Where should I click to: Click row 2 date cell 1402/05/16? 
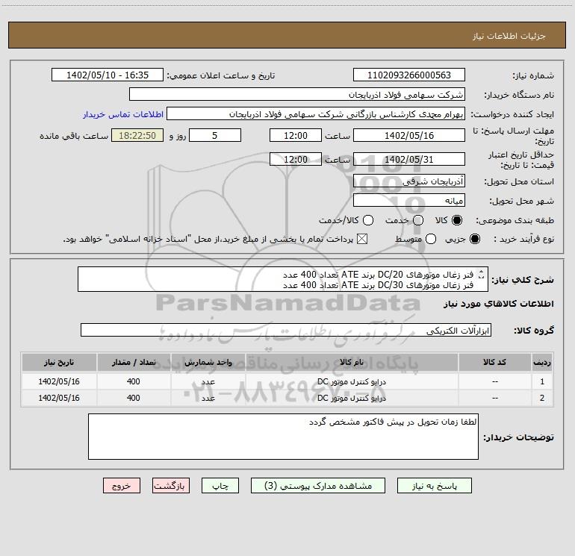coord(59,398)
